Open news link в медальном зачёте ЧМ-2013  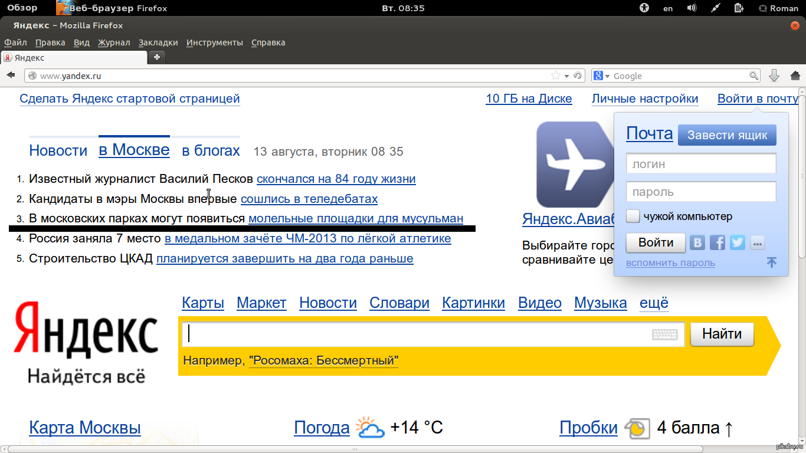(x=307, y=238)
